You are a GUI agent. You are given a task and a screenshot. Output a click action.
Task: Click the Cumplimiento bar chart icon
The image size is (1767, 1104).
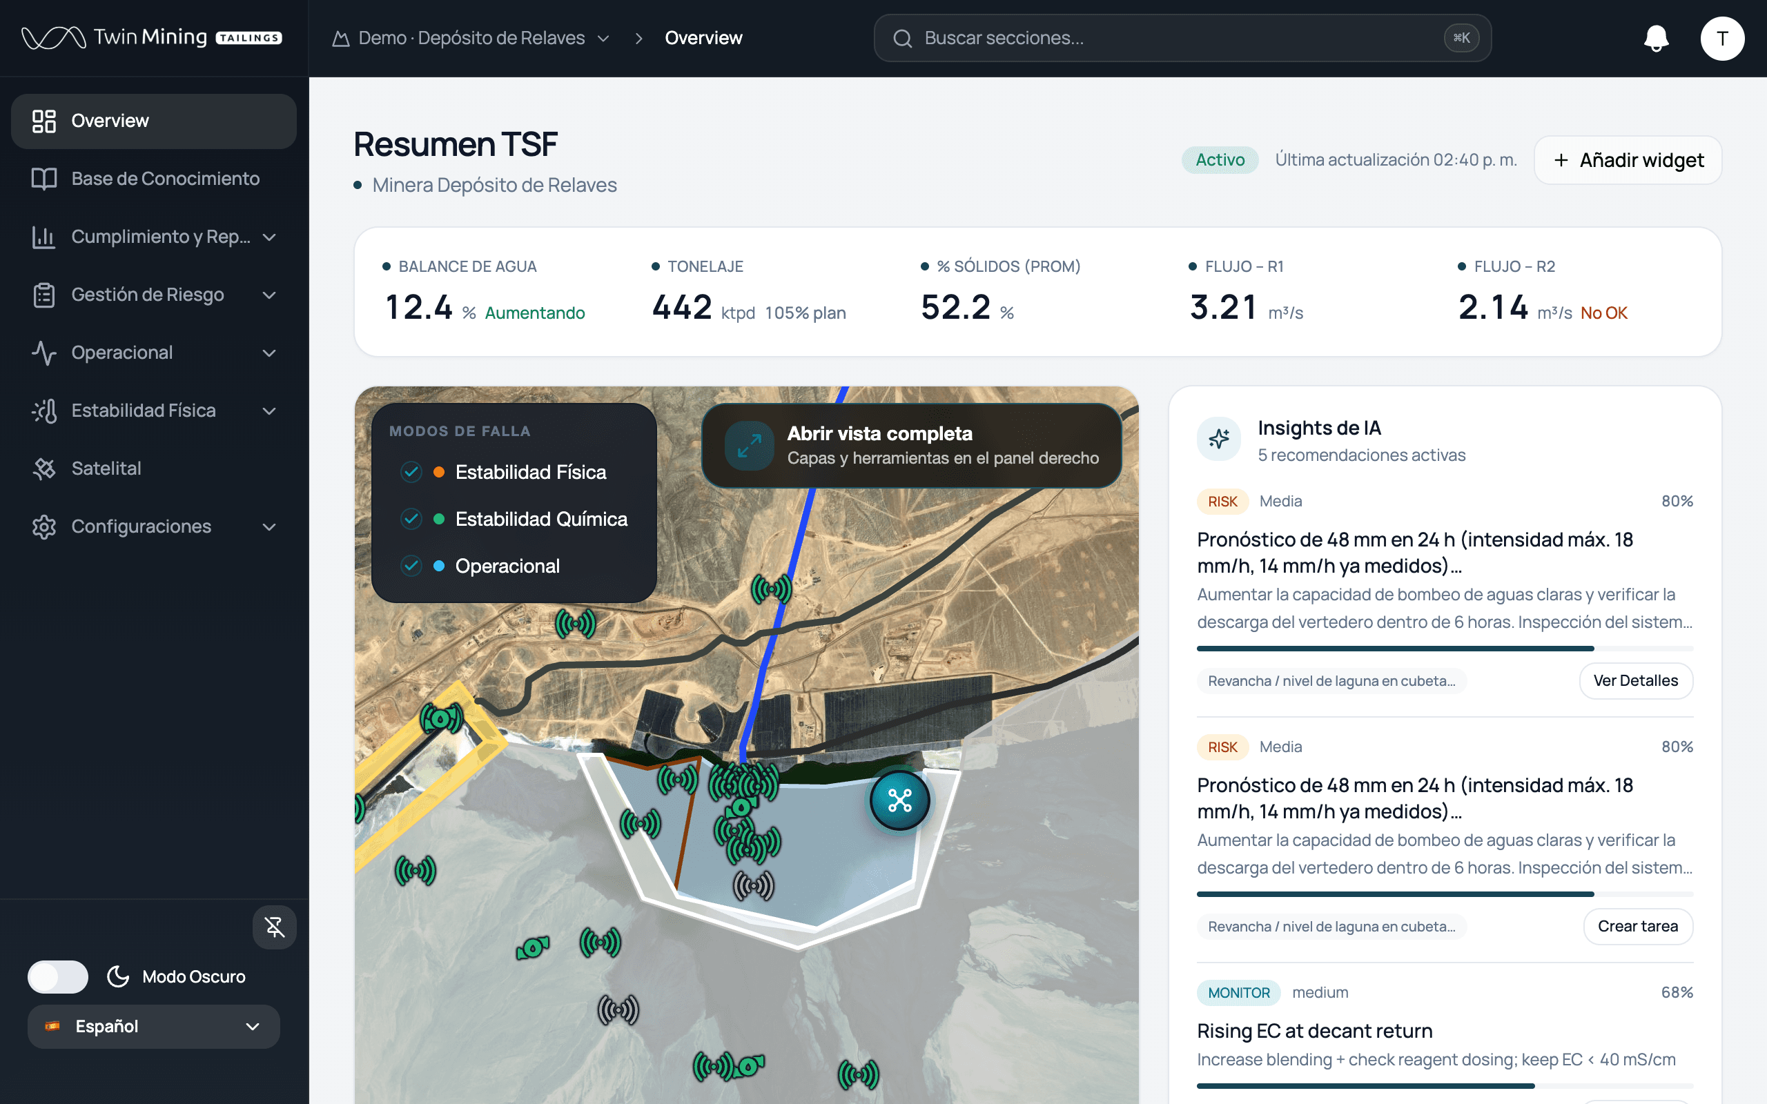(x=43, y=237)
